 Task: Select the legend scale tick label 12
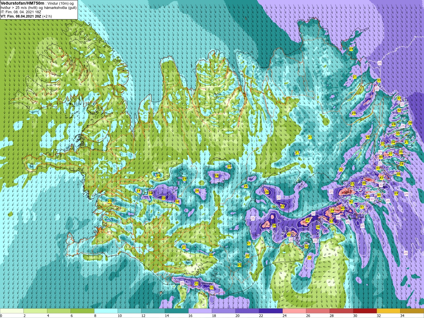pos(143,316)
